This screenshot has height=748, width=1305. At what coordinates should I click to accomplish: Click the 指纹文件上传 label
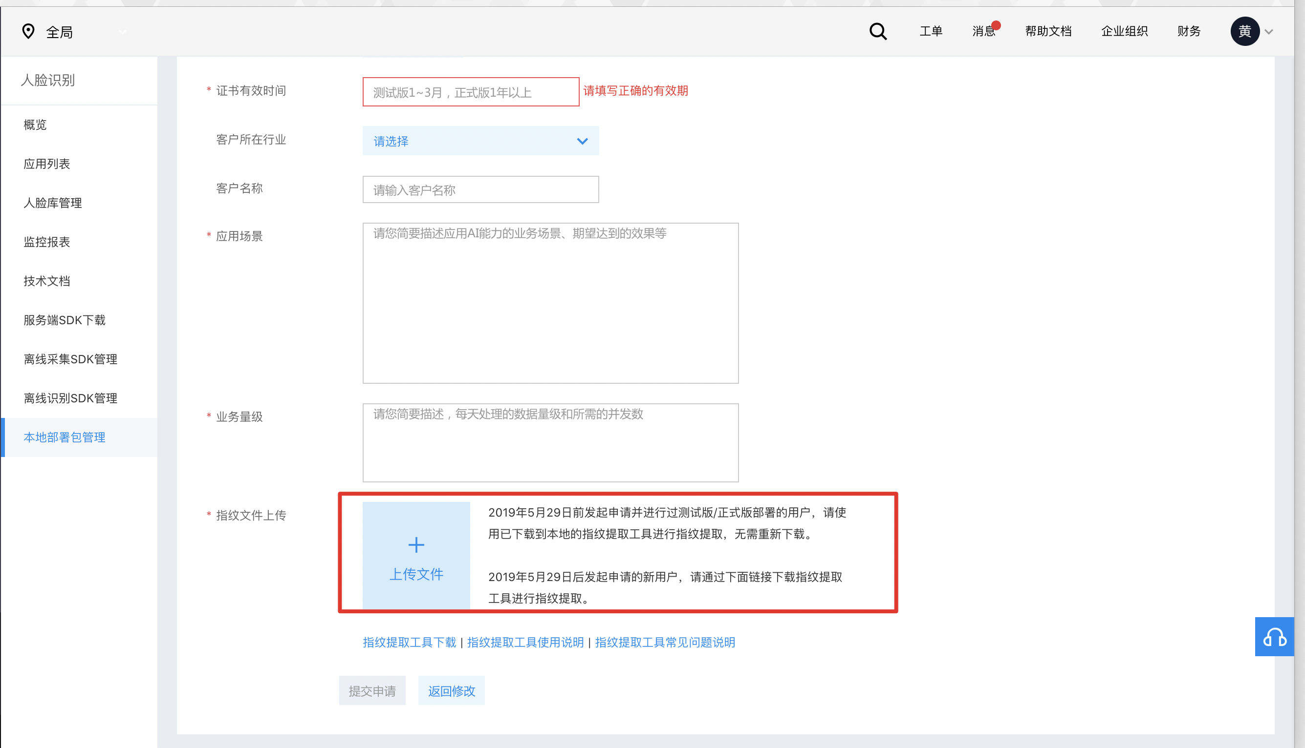251,515
